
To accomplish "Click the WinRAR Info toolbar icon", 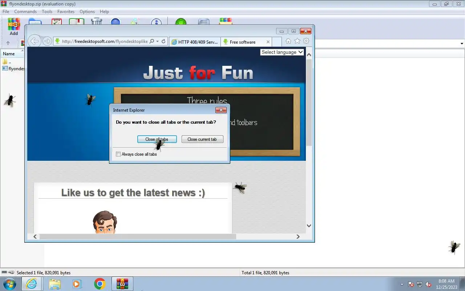I will point(156,22).
